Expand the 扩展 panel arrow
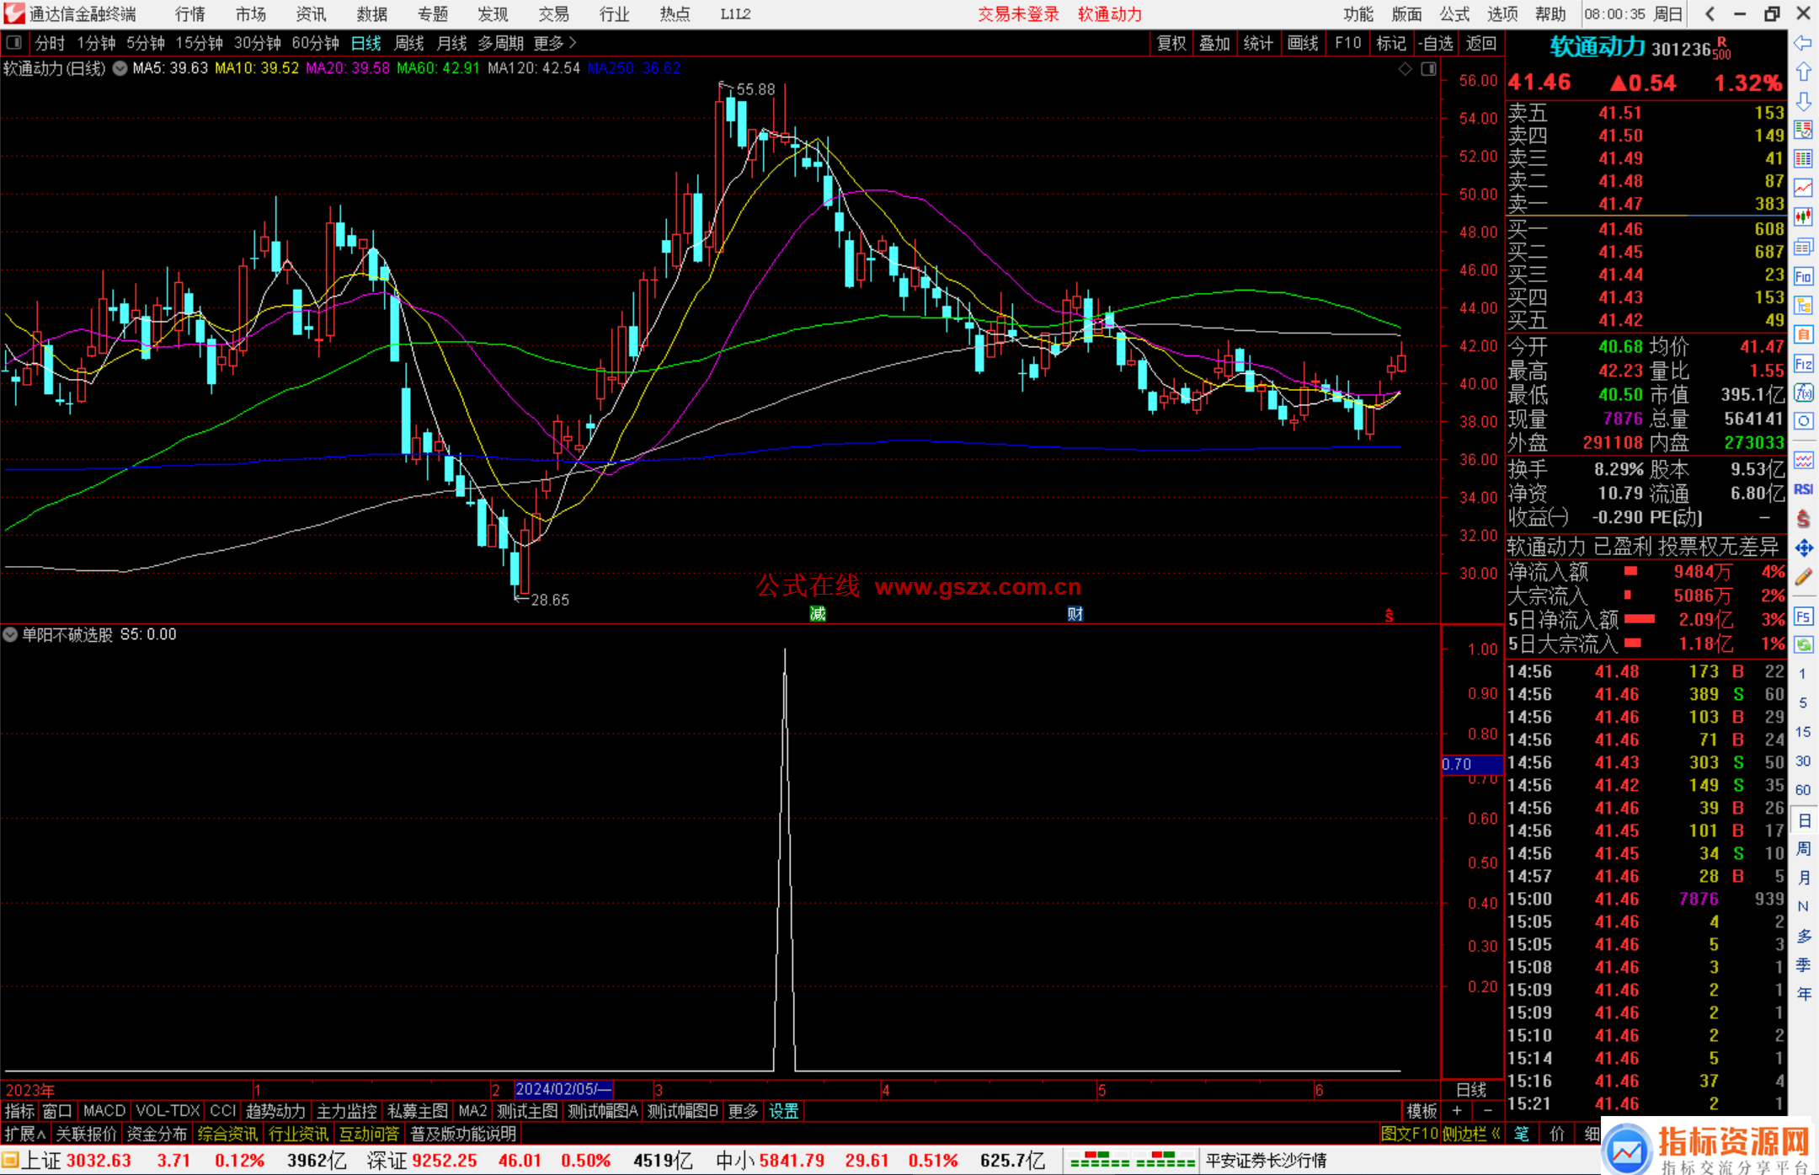Screen dimensions: 1819x1175 [25, 1134]
